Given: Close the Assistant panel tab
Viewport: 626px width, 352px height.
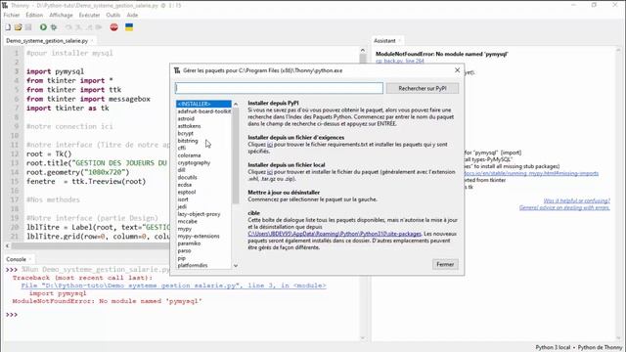Looking at the screenshot, I should point(399,41).
